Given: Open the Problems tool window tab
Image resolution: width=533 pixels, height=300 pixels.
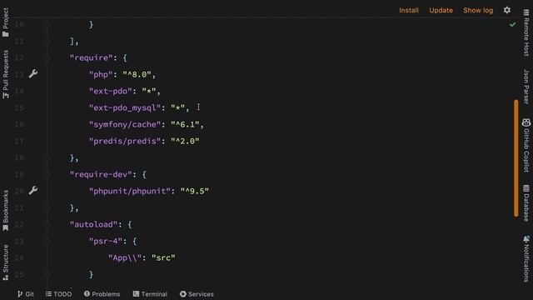Looking at the screenshot, I should [x=102, y=294].
